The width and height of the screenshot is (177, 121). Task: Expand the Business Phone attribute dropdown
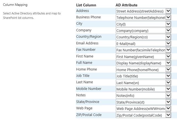click(x=143, y=17)
